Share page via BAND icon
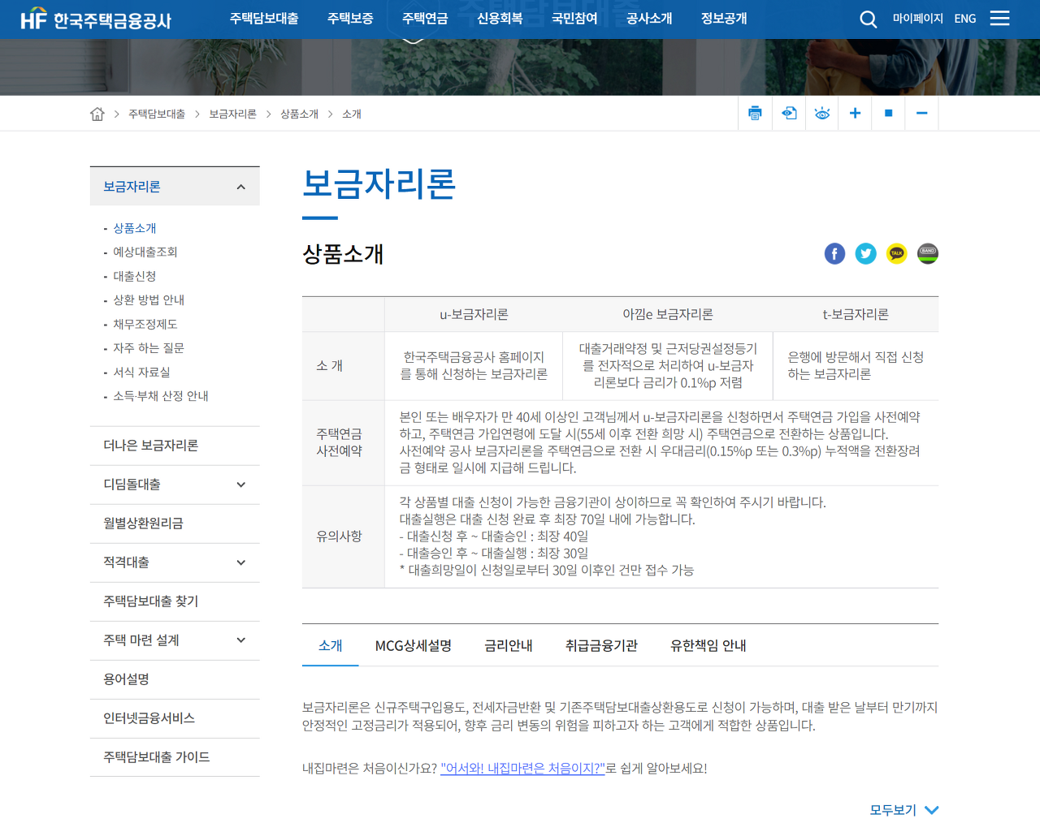The height and width of the screenshot is (823, 1040). (x=927, y=254)
